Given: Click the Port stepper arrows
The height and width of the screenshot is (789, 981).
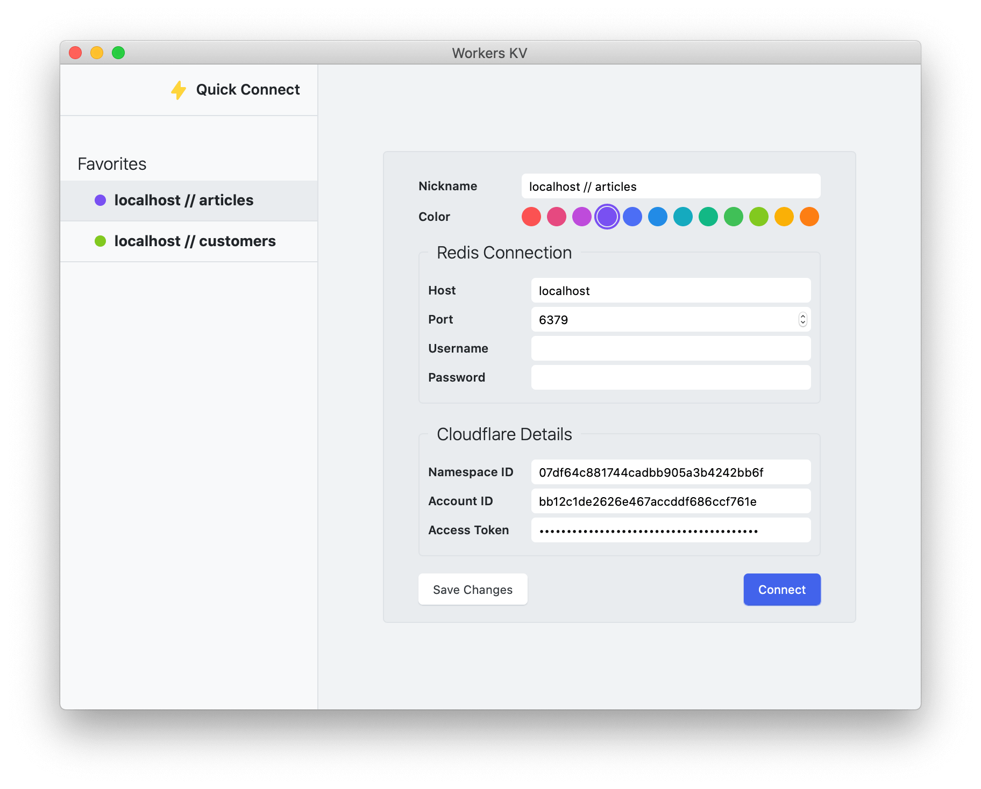Looking at the screenshot, I should pos(802,320).
